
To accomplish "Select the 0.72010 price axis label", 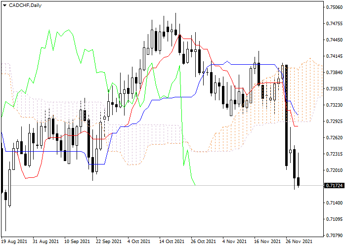I will coord(334,170).
